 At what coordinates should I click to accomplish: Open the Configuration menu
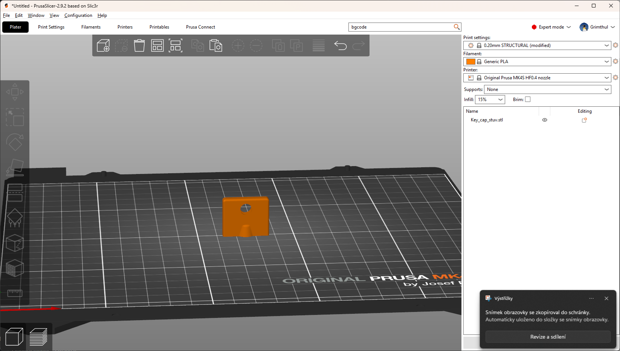[x=78, y=15]
